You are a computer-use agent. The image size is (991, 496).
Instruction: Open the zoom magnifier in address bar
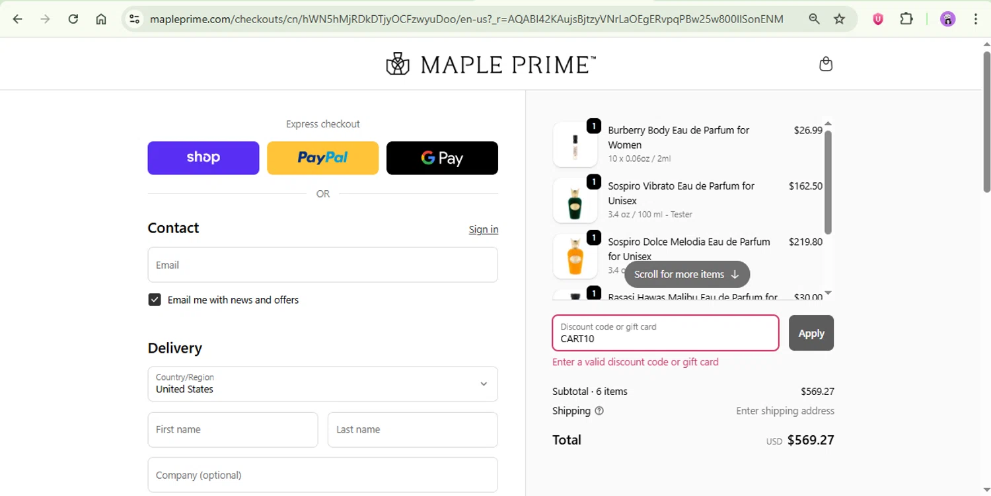coord(814,19)
